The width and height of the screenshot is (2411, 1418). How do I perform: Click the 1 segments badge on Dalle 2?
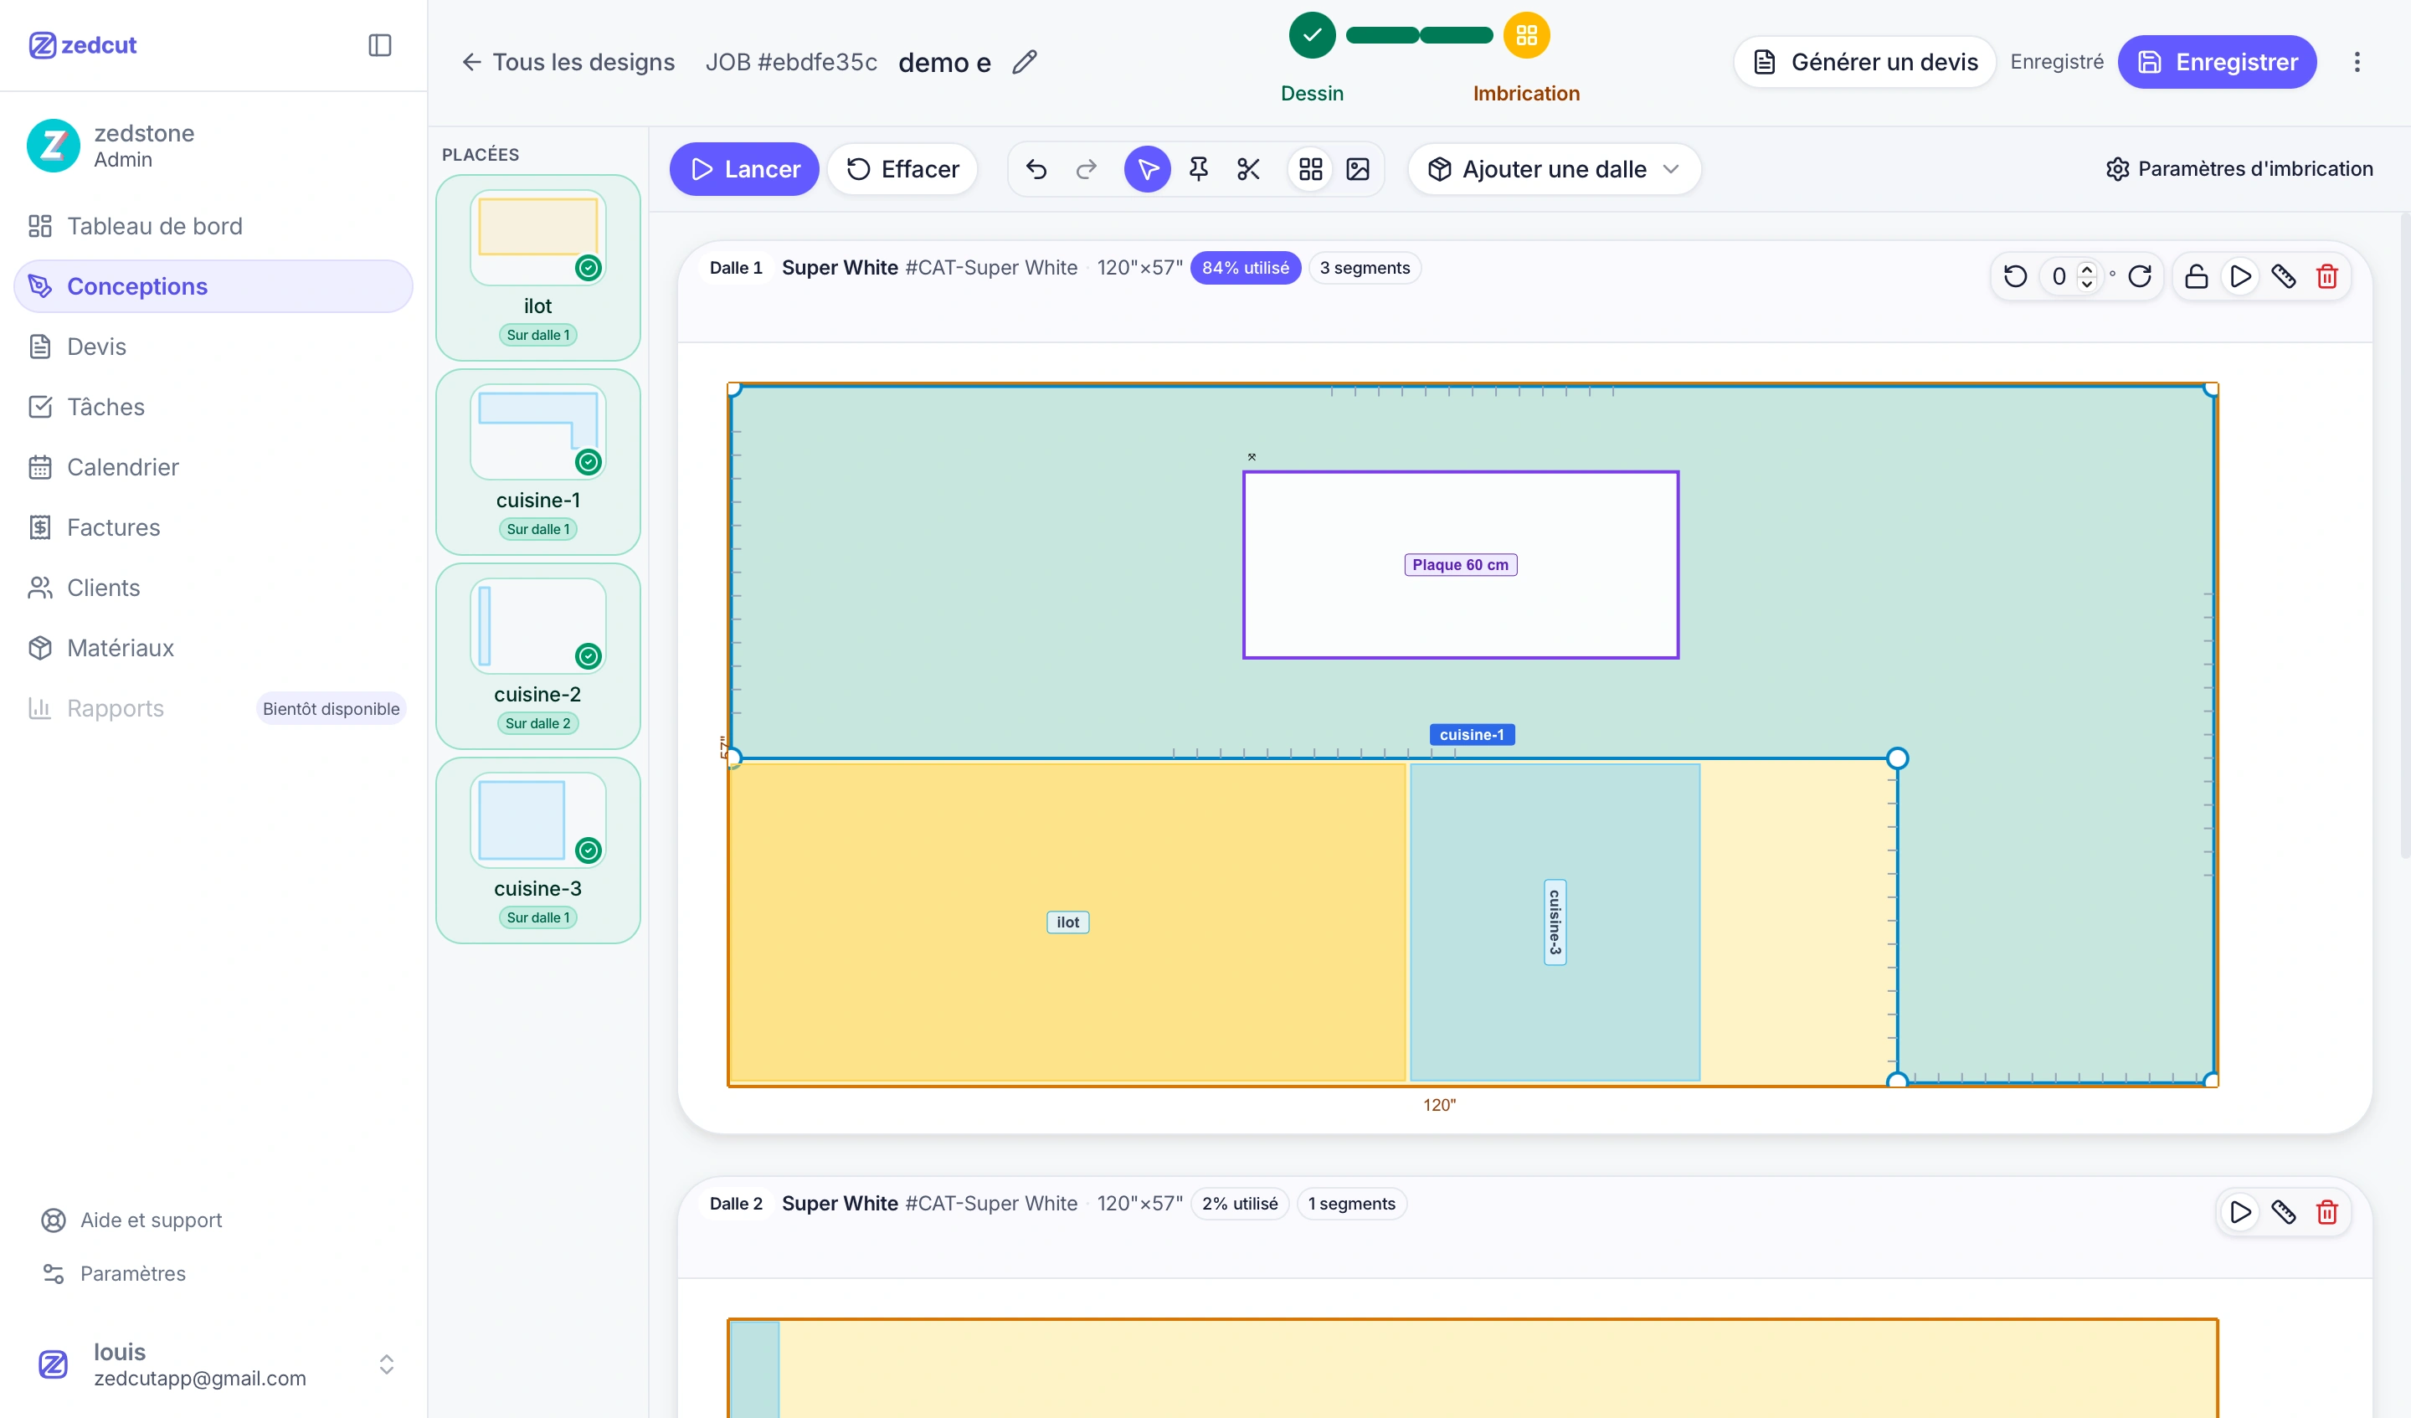[x=1351, y=1204]
